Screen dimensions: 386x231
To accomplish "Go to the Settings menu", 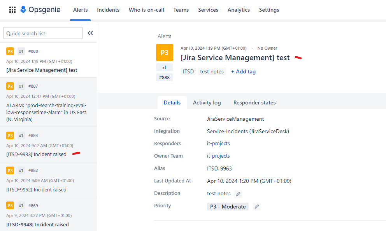I will tap(269, 10).
